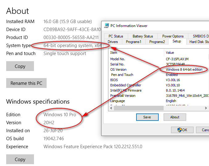Click the Value column header

click(186, 53)
